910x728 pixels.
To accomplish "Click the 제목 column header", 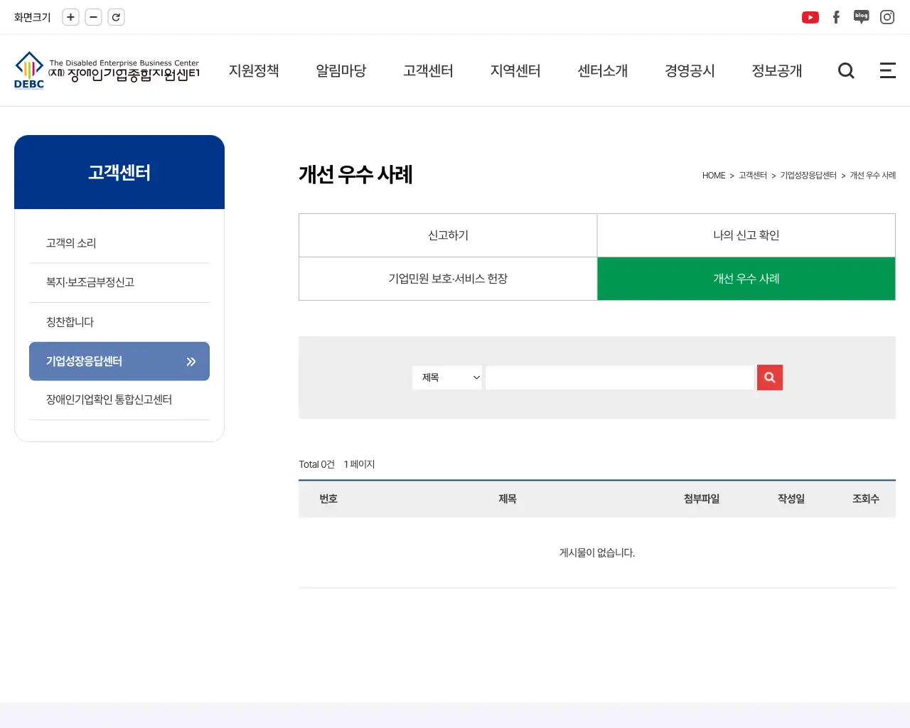I will 508,499.
